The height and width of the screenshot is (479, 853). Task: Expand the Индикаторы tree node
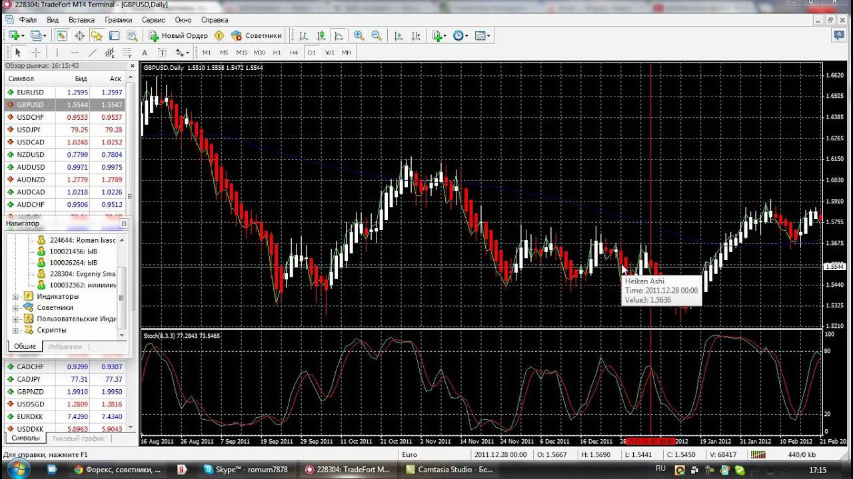15,296
